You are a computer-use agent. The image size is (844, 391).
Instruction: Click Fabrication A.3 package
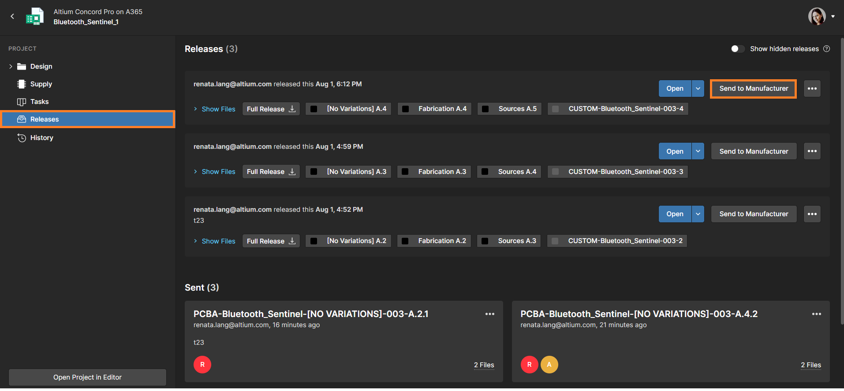(434, 172)
